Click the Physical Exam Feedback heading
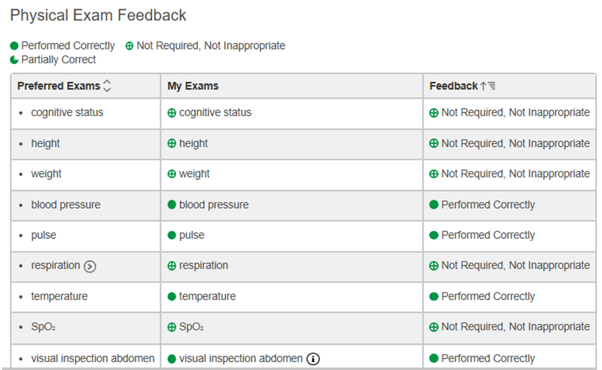602x370 pixels. (98, 15)
